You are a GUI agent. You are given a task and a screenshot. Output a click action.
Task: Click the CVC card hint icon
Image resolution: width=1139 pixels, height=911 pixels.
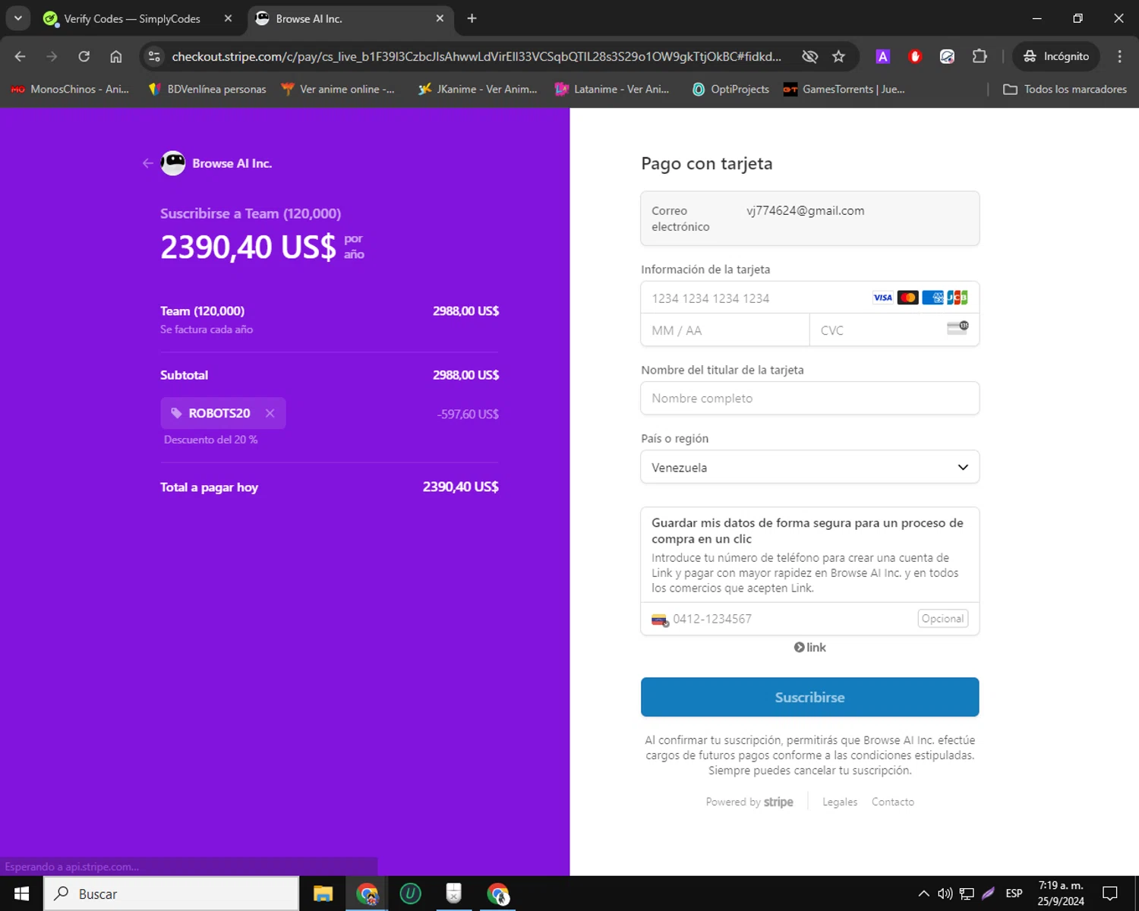(x=958, y=327)
